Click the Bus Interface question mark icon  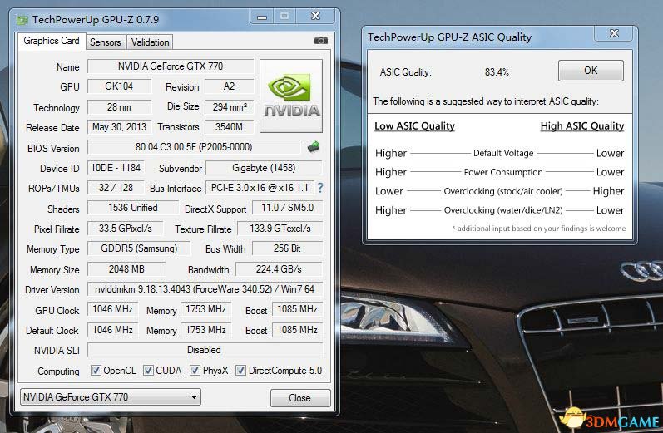pyautogui.click(x=320, y=188)
